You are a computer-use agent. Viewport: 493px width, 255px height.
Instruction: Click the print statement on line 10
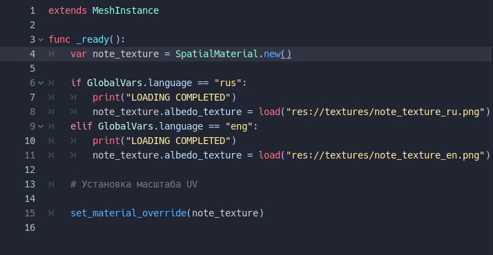pyautogui.click(x=164, y=141)
